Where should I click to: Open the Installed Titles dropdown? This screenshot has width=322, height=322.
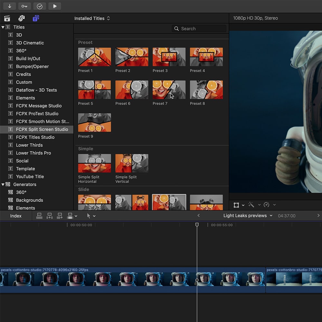point(92,18)
